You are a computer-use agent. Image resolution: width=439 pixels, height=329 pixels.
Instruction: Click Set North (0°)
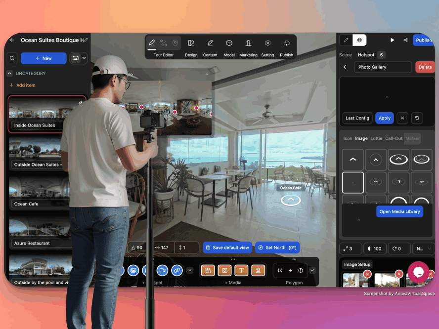(277, 247)
